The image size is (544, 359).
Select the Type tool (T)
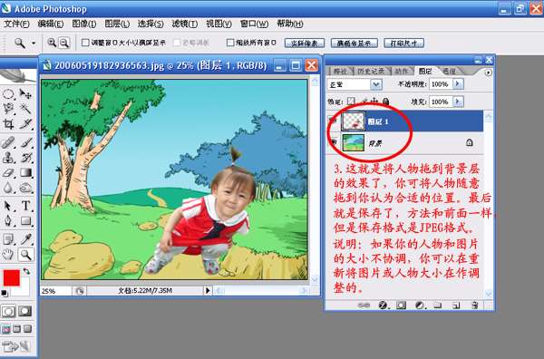[x=25, y=206]
